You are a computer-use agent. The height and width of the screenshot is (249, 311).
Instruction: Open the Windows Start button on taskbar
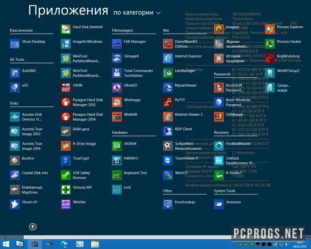[x=6, y=244]
